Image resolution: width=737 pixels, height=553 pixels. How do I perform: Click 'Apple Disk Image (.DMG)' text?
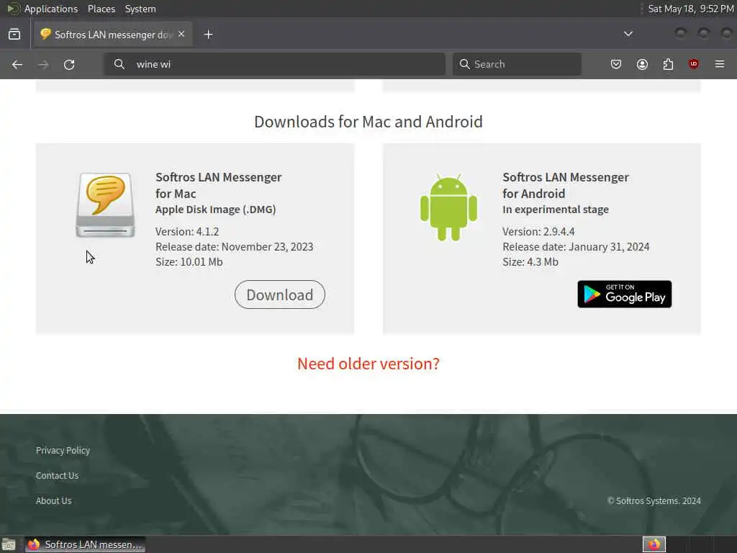click(216, 210)
